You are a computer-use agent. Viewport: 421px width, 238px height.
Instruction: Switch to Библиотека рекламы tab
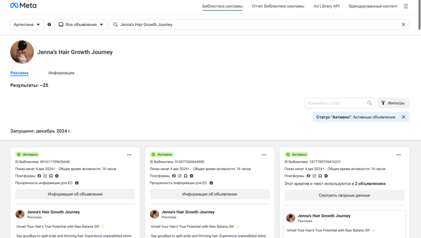pos(222,6)
